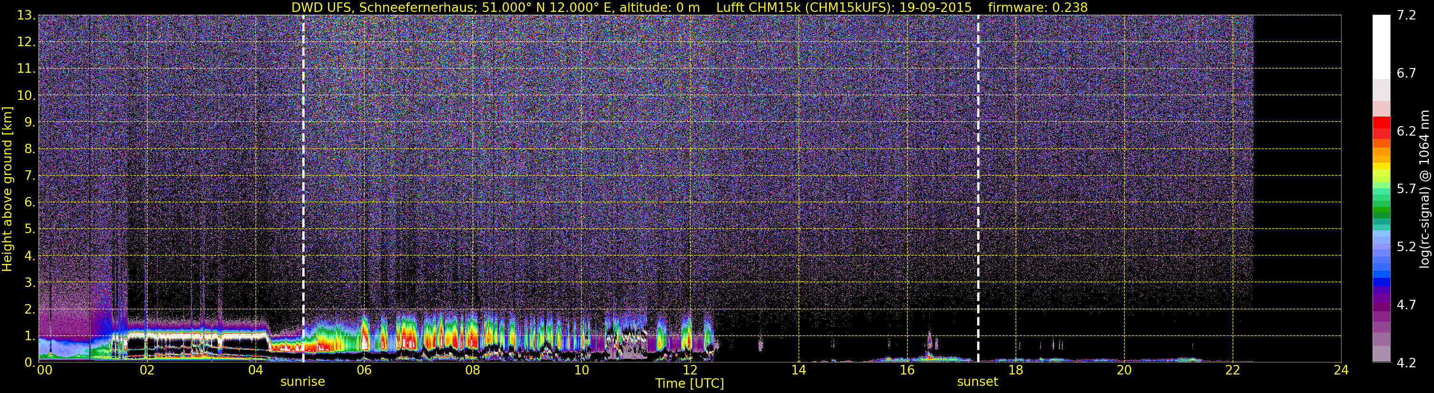
Task: Click the "Height above ground [km]" axis label
Action: click(x=7, y=189)
